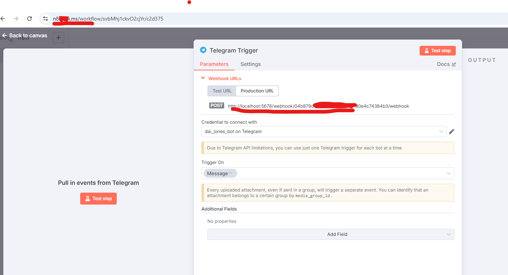Collapse the Webhook URLs section

pos(221,78)
